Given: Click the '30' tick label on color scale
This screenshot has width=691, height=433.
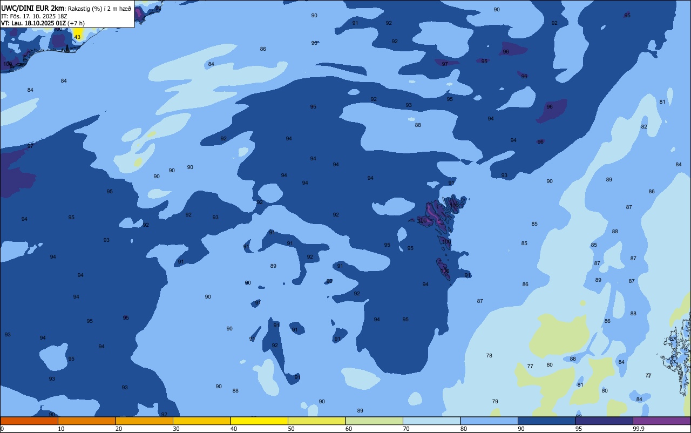Looking at the screenshot, I should tap(176, 429).
